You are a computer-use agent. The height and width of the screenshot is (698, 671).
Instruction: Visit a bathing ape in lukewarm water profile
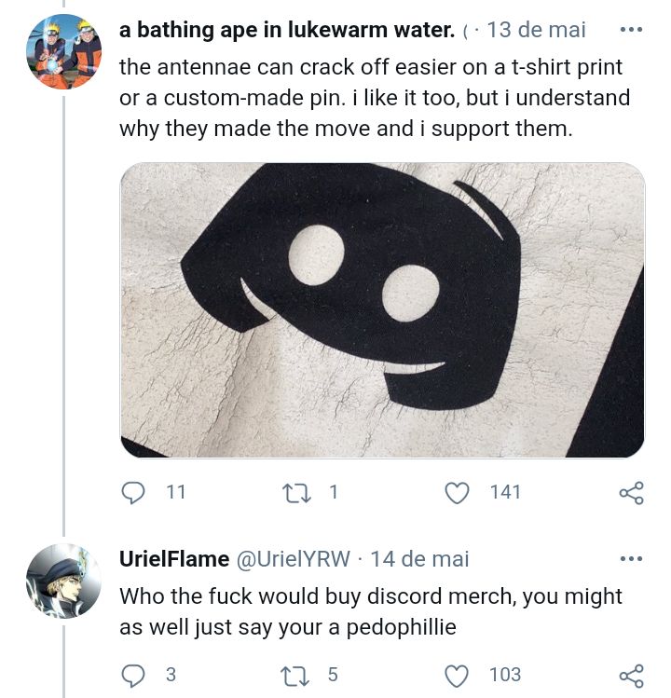click(287, 30)
